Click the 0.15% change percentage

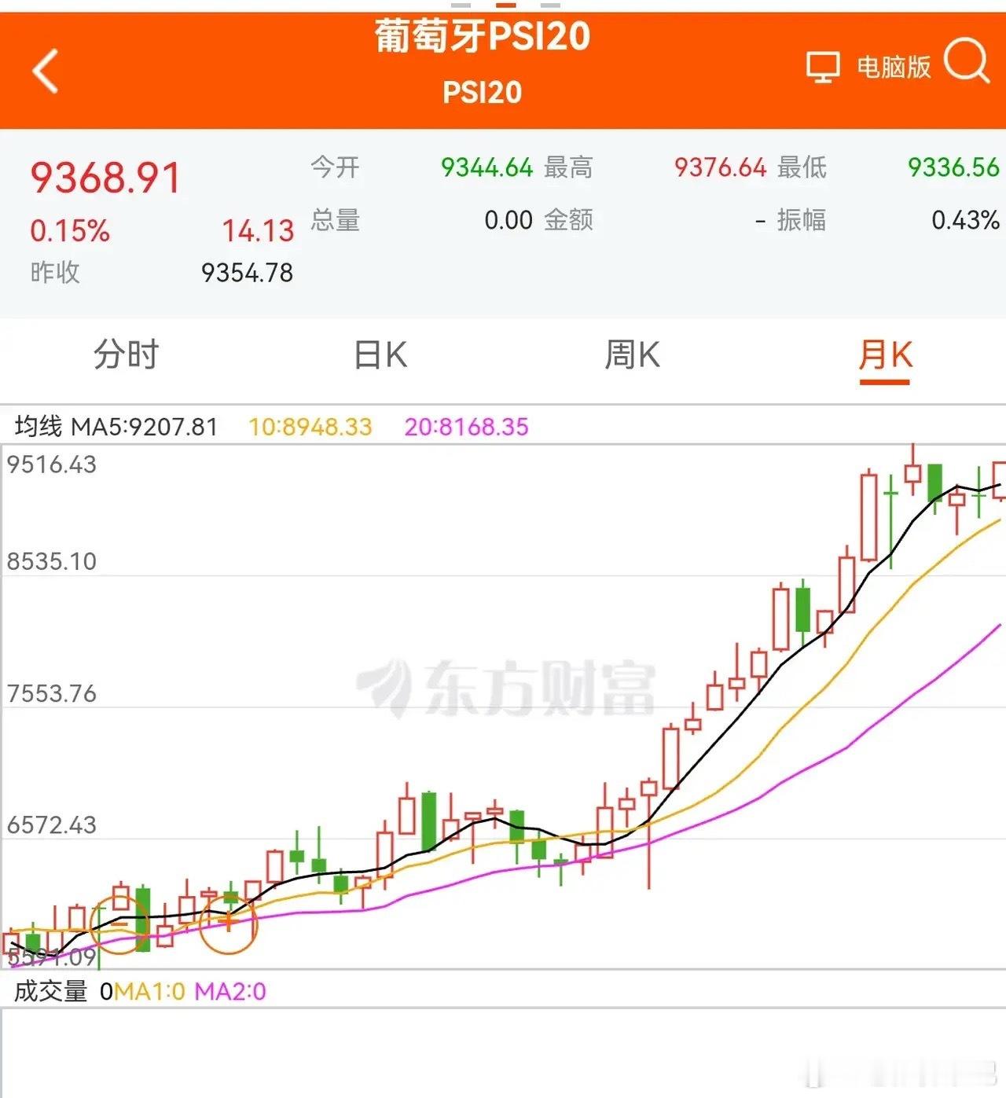(70, 231)
